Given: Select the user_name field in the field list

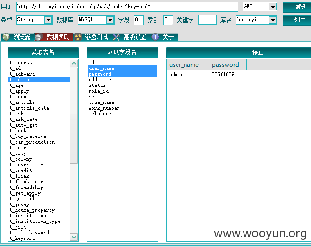Looking at the screenshot, I should click(122, 68).
